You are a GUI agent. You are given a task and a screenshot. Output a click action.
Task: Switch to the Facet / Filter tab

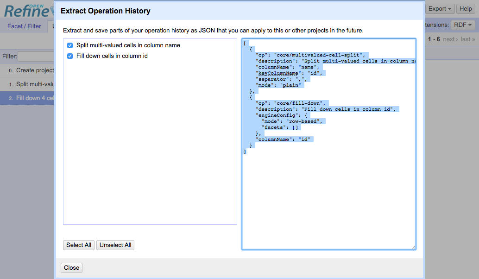pyautogui.click(x=24, y=26)
